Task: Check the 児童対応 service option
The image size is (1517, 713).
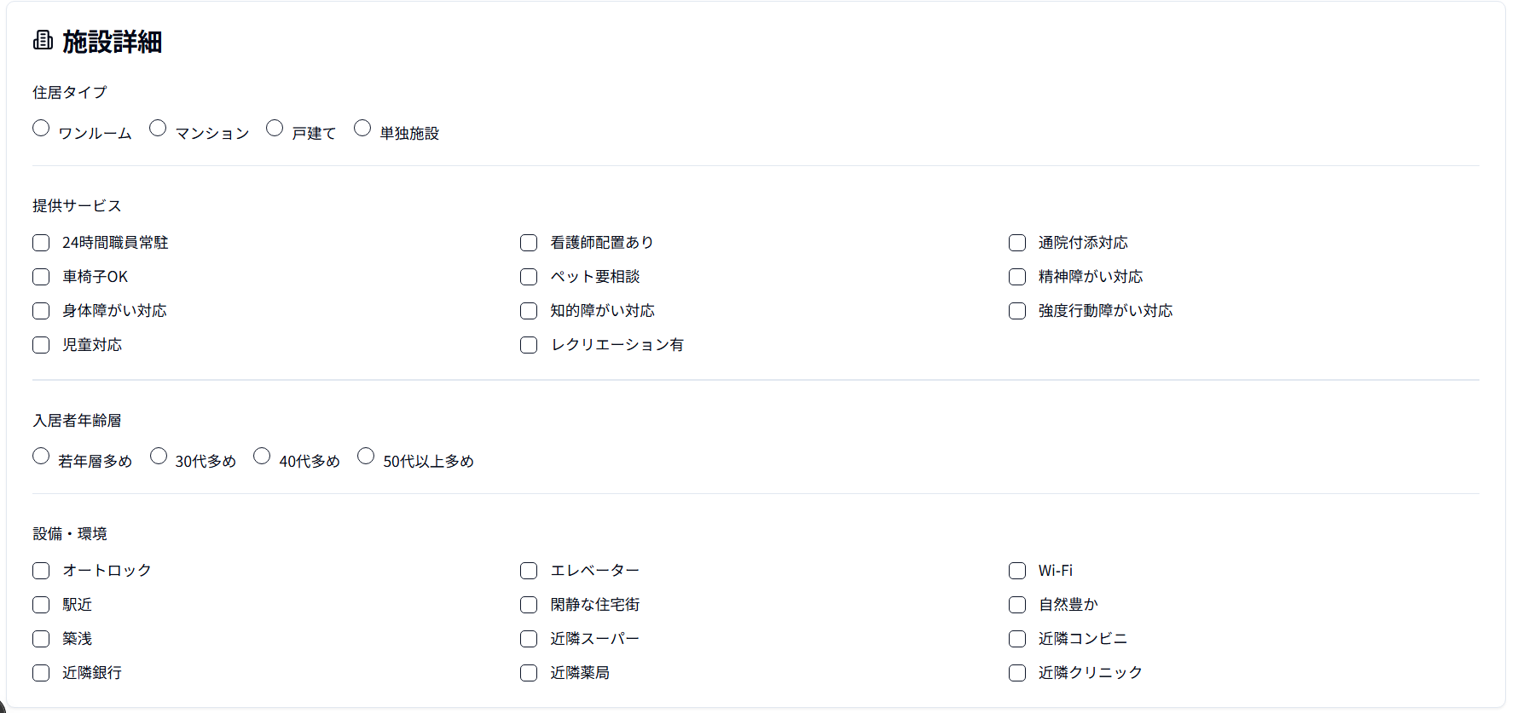Action: [x=40, y=344]
